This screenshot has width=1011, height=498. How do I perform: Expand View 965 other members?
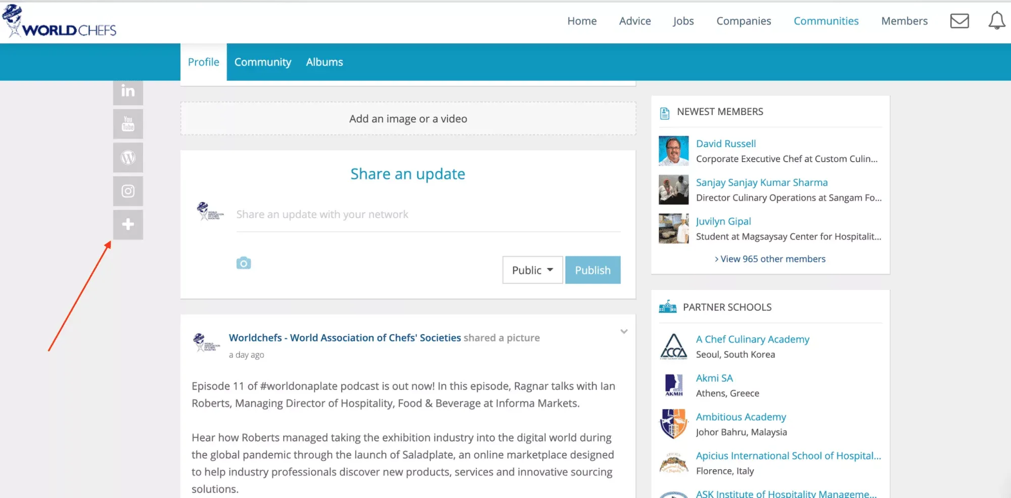coord(770,259)
